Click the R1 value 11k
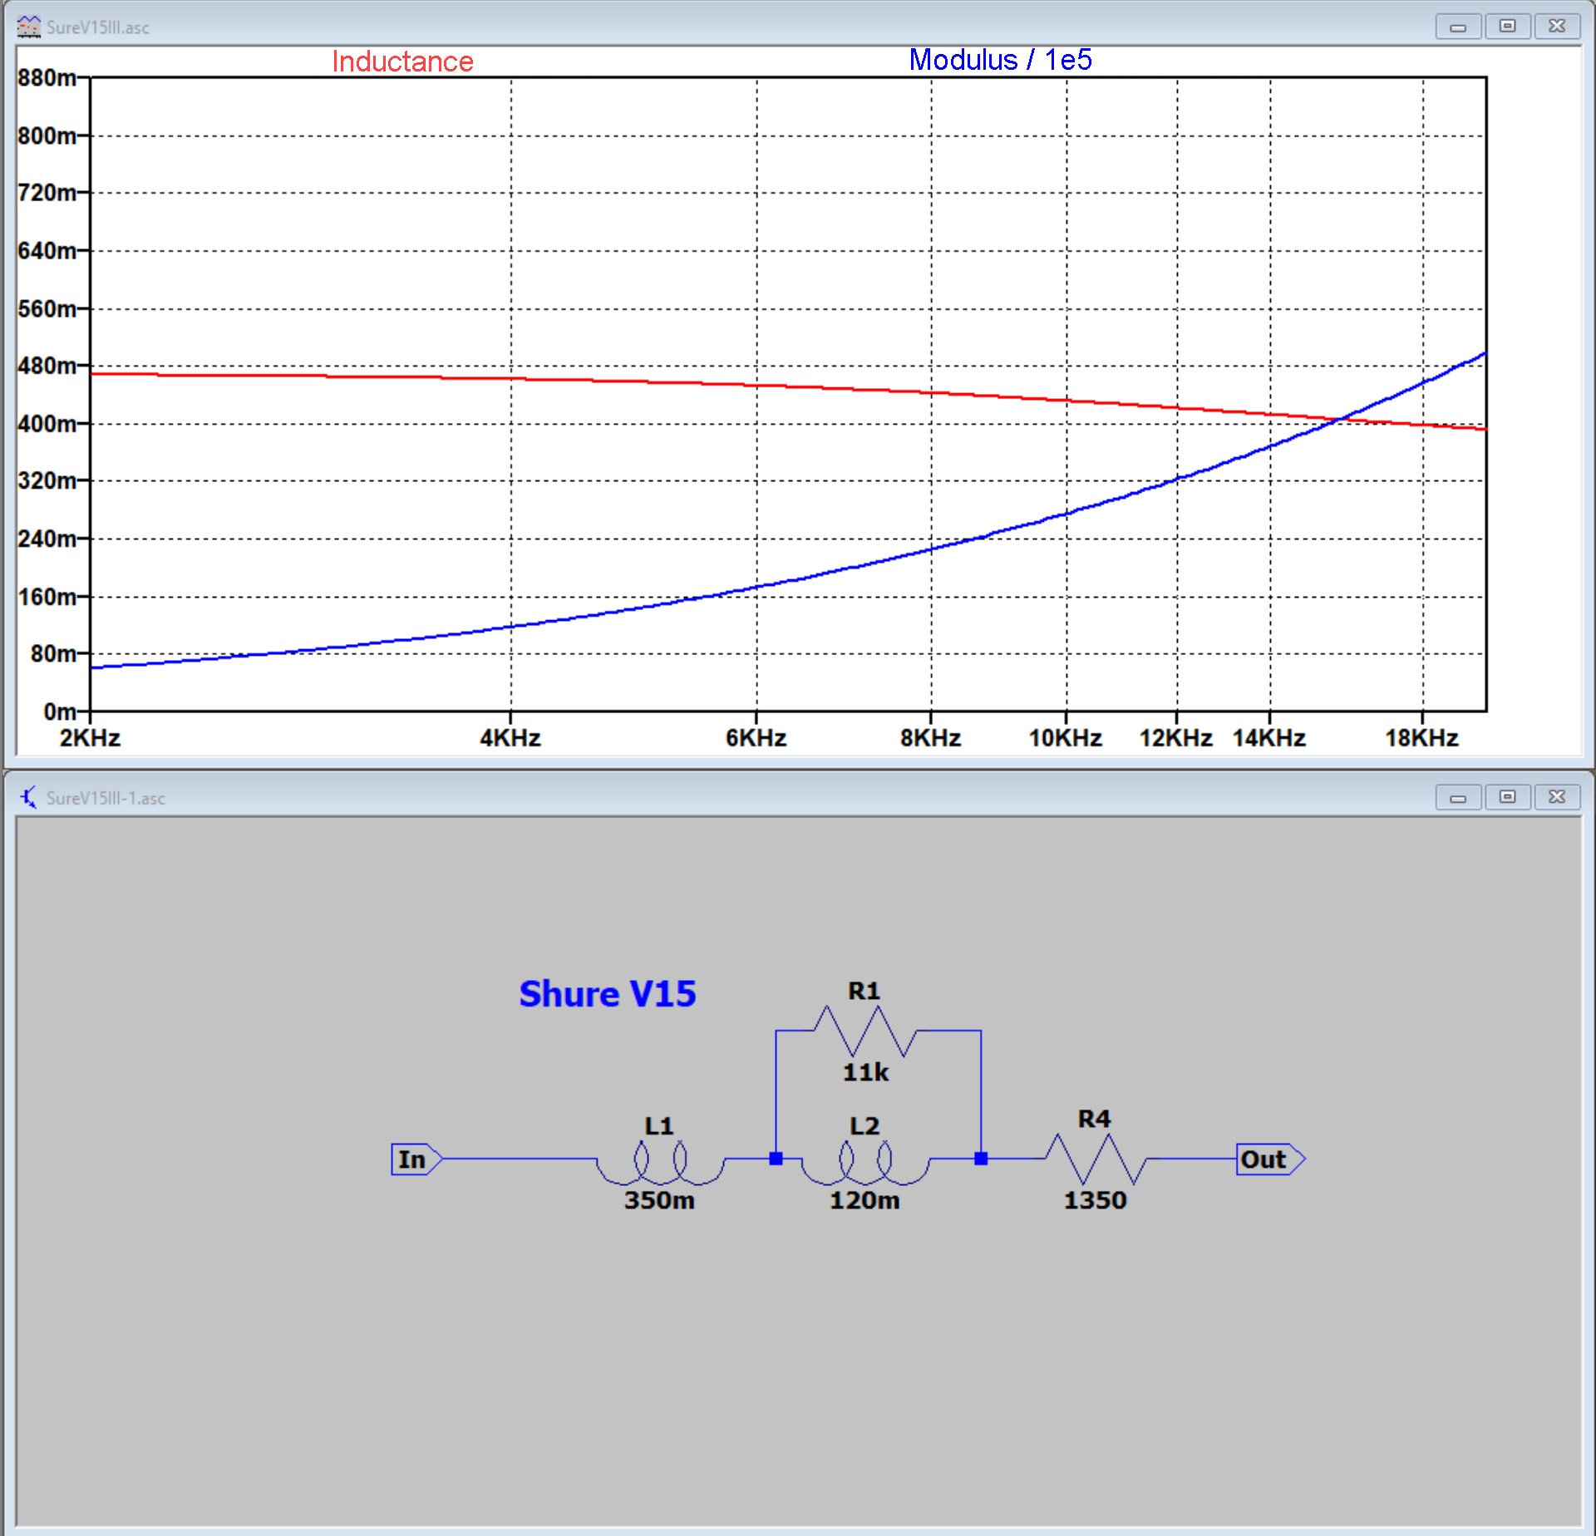This screenshot has width=1596, height=1536. pyautogui.click(x=865, y=1072)
